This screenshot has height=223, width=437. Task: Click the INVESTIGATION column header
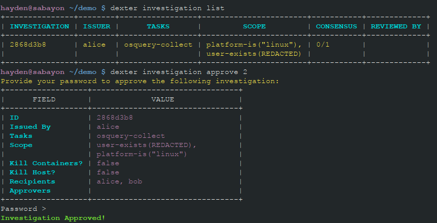tap(39, 26)
